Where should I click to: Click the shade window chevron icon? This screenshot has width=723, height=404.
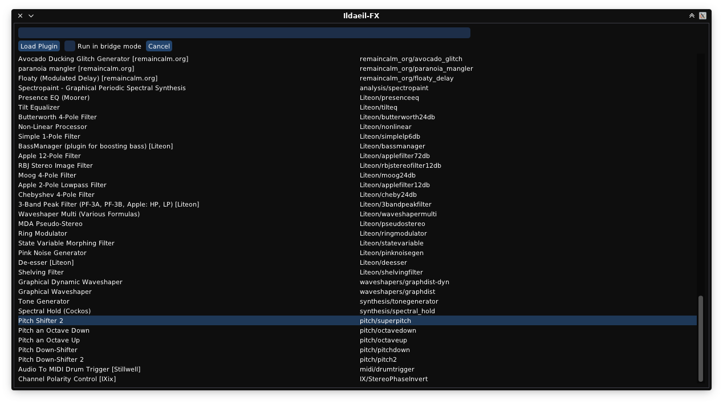692,16
